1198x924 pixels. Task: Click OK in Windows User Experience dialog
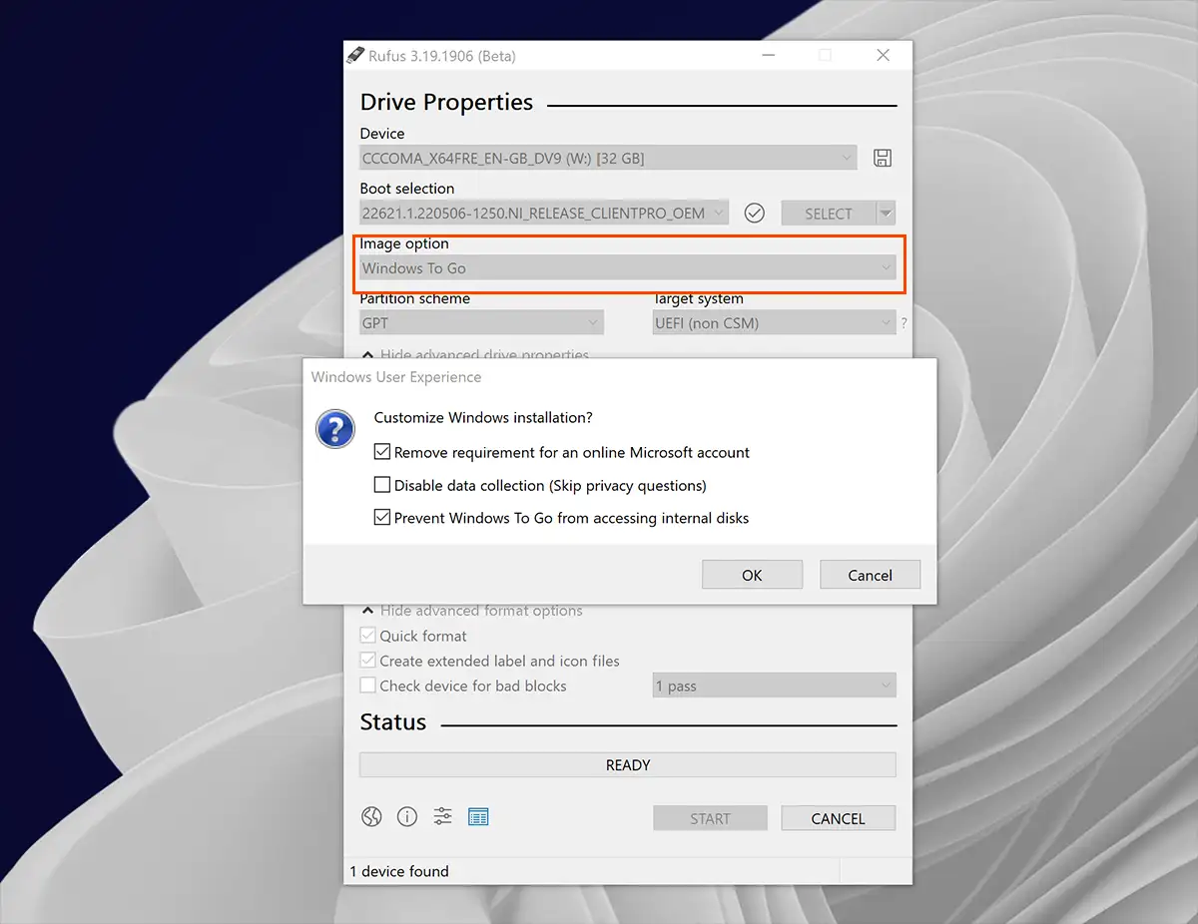[752, 575]
